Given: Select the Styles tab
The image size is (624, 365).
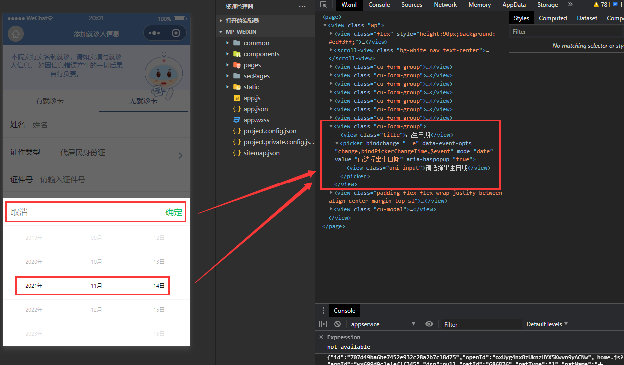Looking at the screenshot, I should pos(521,18).
